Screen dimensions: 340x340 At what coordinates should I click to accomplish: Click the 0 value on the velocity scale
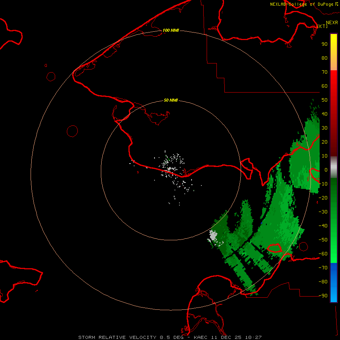326,170
